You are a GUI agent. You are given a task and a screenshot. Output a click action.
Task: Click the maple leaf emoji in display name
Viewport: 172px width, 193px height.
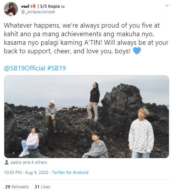click(x=33, y=6)
